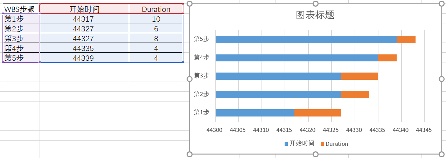Screen dimensions: 446x158
Task: Click the 44300 horizontal axis label
Action: tap(215, 130)
